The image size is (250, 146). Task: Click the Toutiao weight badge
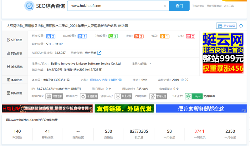(x=191, y=36)
